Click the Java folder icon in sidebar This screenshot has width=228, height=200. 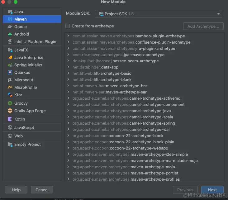[10, 12]
